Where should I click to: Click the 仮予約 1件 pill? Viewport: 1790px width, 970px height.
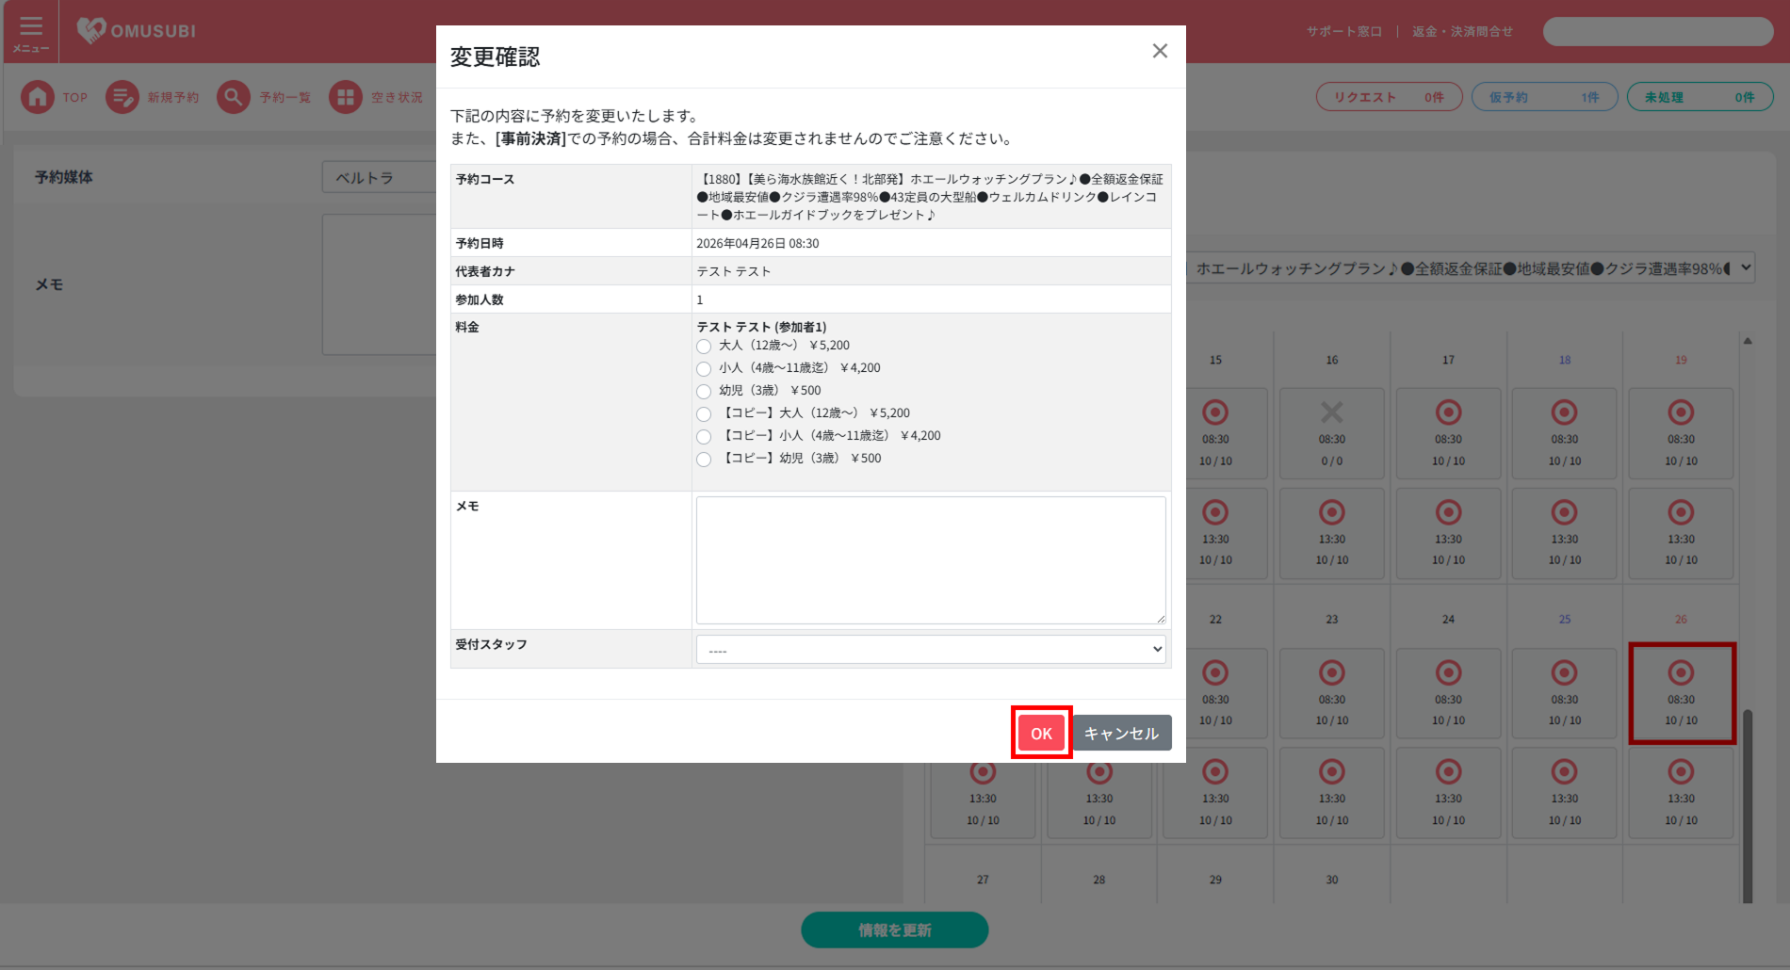(1544, 97)
